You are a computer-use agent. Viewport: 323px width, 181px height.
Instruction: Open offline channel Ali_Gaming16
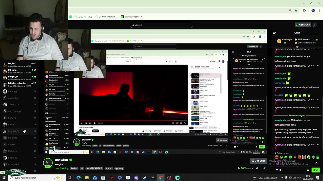pos(19,111)
